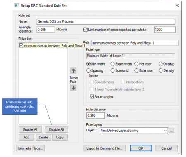The image size is (186, 157).
Task: Click the All-angle tolerance field
Action: (46, 30)
